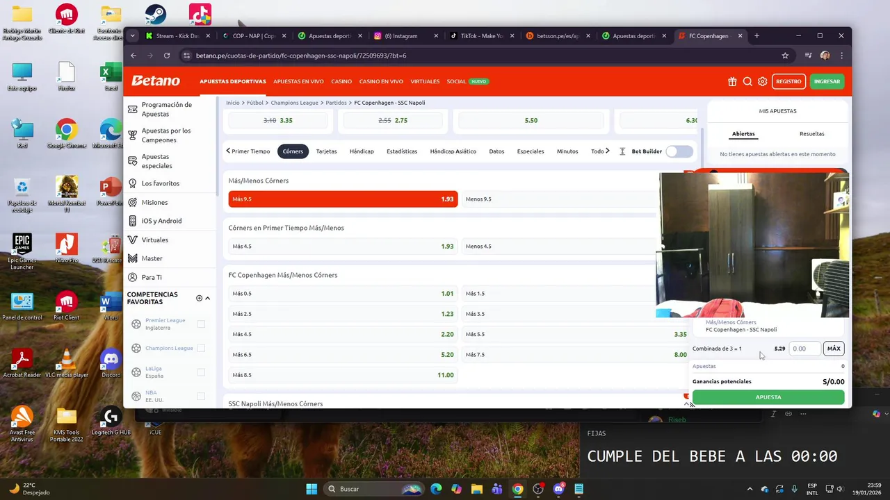Viewport: 890px width, 500px height.
Task: Open the market sorting icon beside Bet Builder
Action: [x=622, y=151]
